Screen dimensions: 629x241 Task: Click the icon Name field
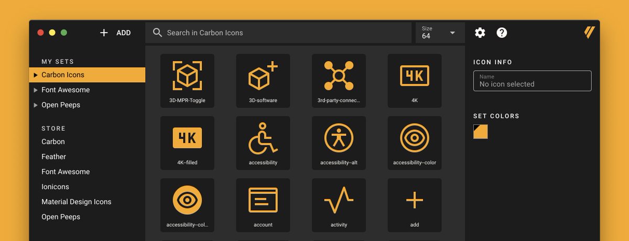coord(532,81)
